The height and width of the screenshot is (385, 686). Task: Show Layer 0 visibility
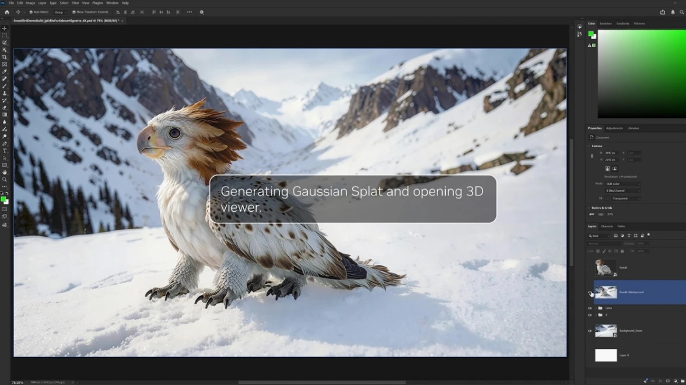(590, 355)
